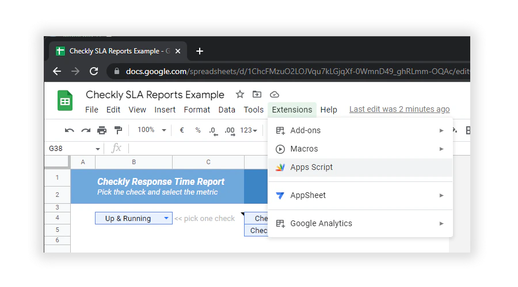Click the Checkly Response Time Report heading
This screenshot has width=518, height=287.
pyautogui.click(x=161, y=181)
